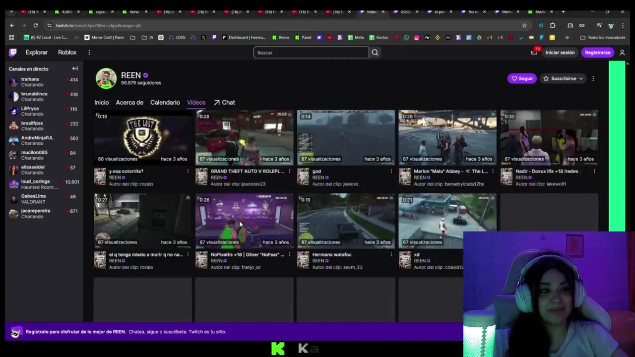This screenshot has width=635, height=357.
Task: Open the browser extensions puzzle icon
Action: [553, 25]
